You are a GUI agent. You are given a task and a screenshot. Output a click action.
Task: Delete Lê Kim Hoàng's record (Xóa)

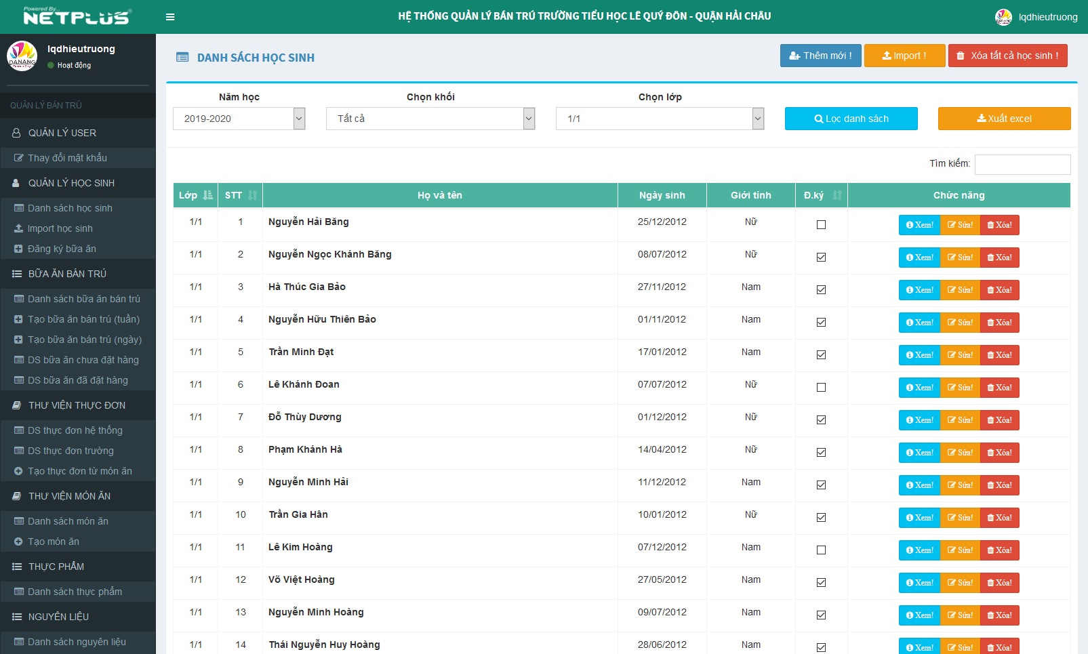pos(999,550)
